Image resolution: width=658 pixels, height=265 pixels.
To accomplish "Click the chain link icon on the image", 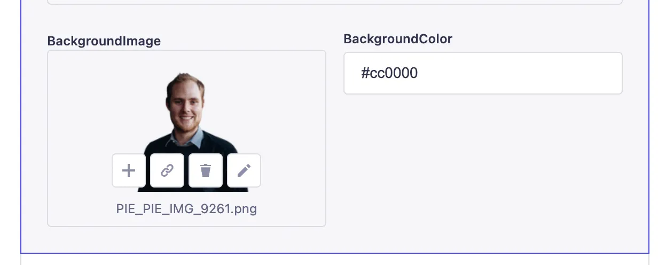I will coord(167,171).
